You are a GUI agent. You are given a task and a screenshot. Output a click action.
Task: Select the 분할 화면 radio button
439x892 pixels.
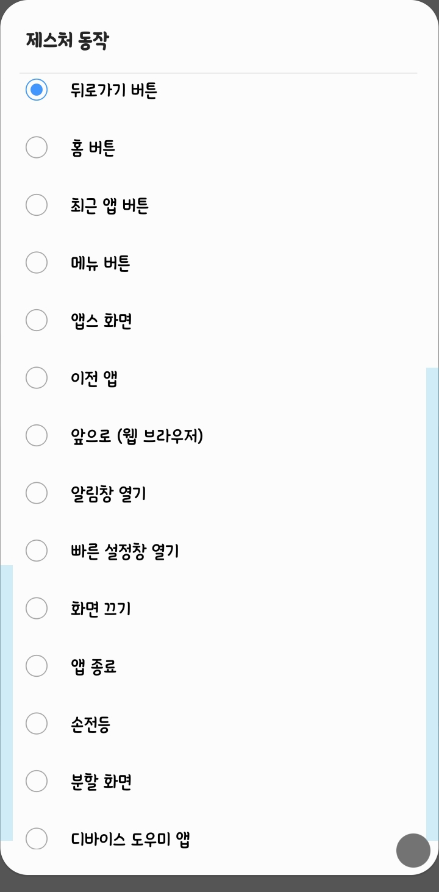pos(37,781)
